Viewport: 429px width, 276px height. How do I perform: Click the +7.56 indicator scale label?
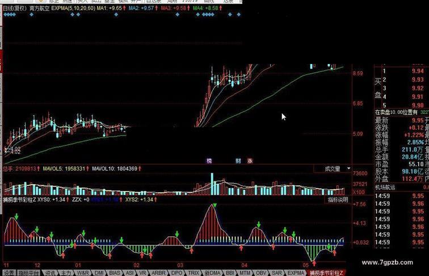pyautogui.click(x=359, y=204)
